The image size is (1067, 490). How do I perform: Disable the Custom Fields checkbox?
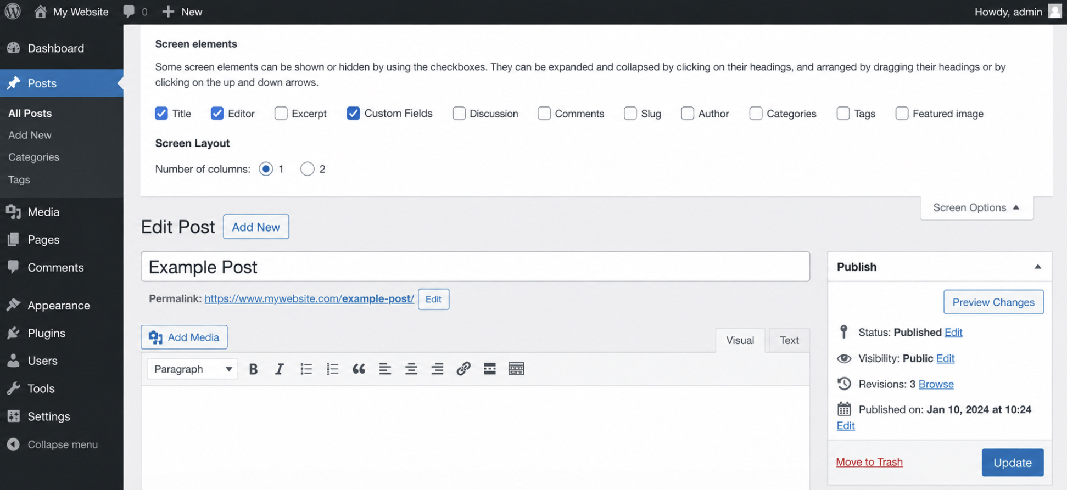[354, 113]
